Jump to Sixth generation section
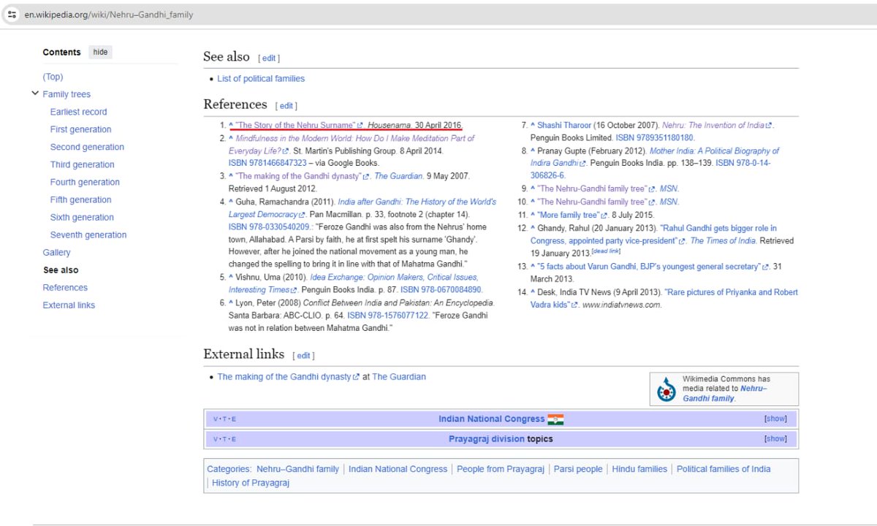877x526 pixels. pos(82,217)
